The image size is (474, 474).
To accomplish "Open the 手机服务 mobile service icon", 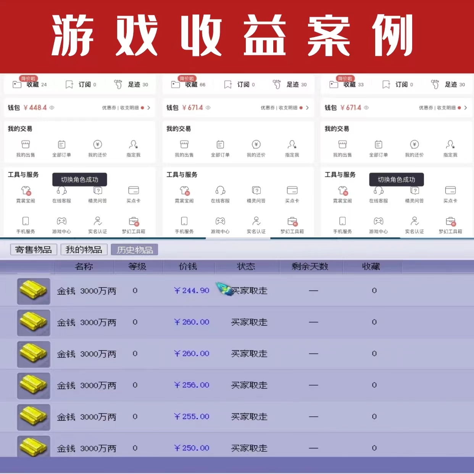I will 25,224.
